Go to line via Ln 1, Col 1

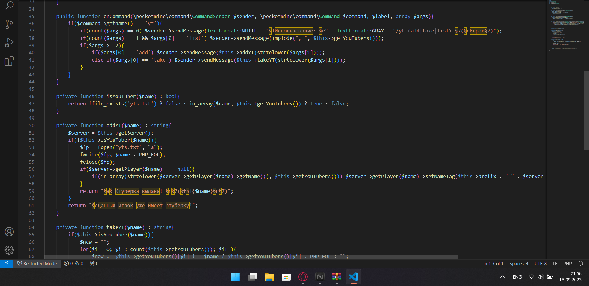(492, 263)
